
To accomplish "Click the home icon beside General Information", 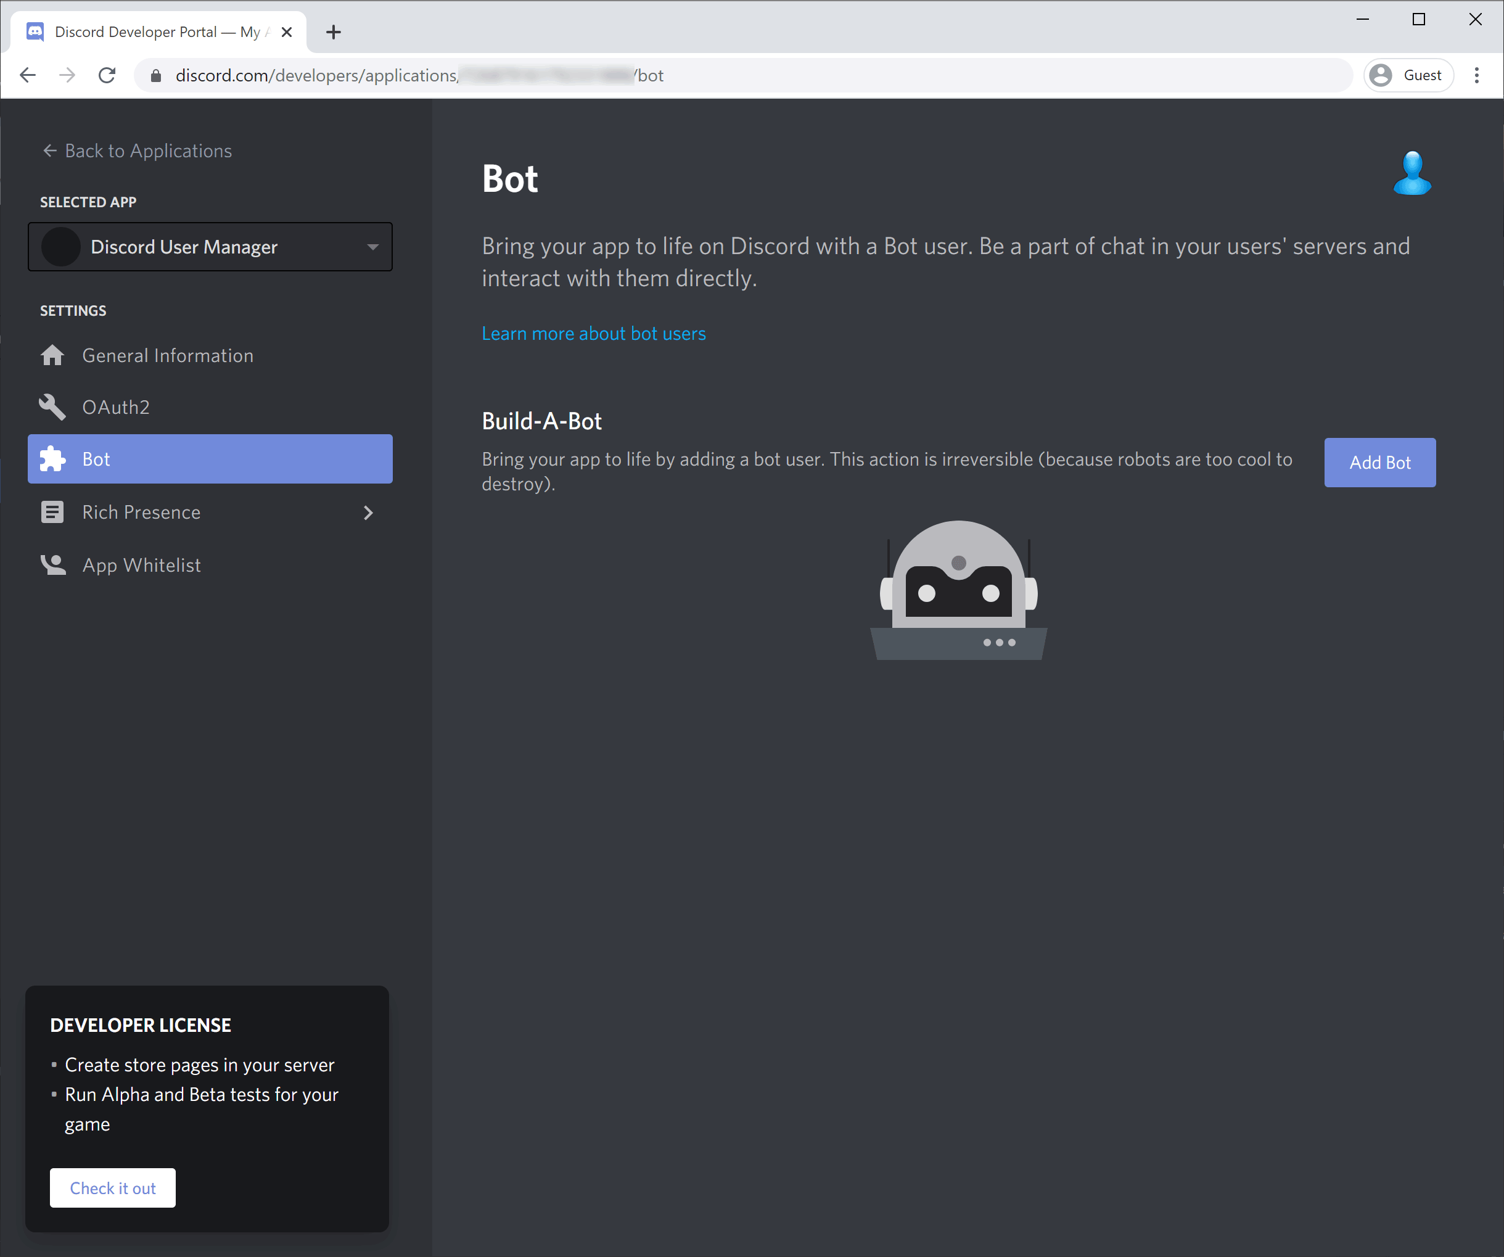I will click(x=52, y=355).
